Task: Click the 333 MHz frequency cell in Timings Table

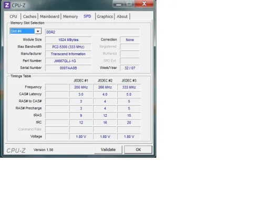Action: [129, 87]
